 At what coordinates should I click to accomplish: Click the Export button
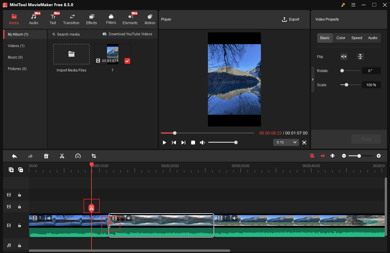pos(291,19)
